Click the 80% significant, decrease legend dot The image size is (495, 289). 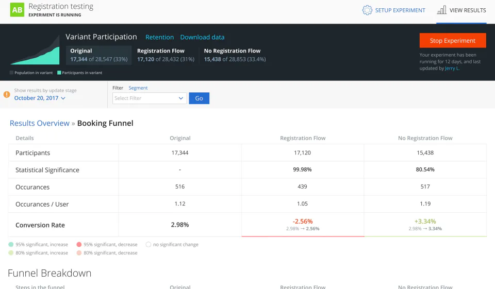79,253
